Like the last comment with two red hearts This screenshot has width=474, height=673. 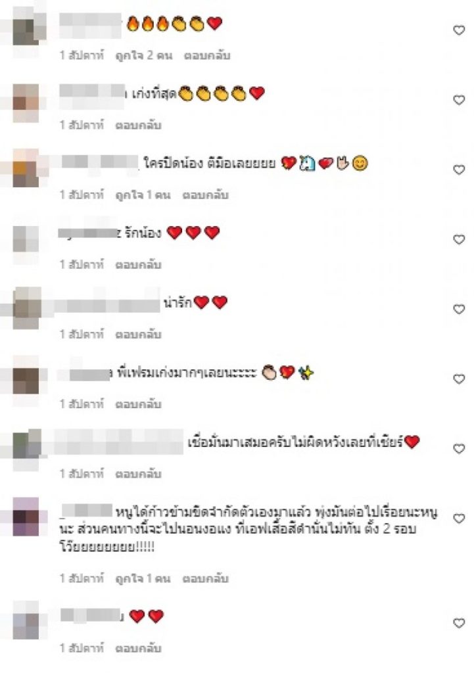[459, 623]
